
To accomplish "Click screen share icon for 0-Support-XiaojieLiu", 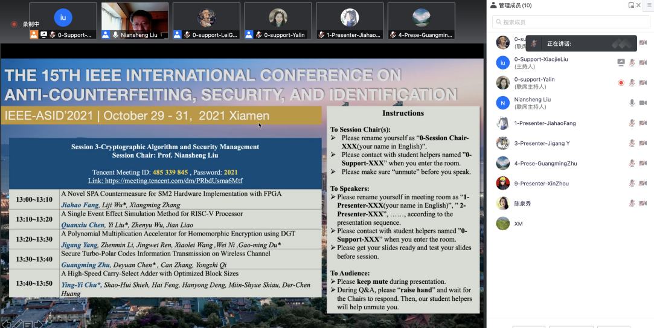I will coord(621,63).
